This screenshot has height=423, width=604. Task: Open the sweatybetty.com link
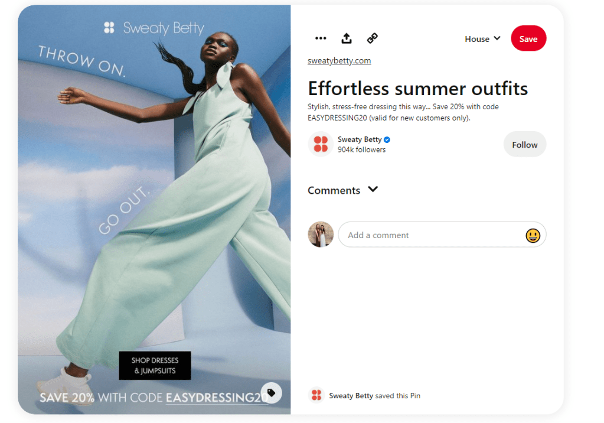(339, 60)
